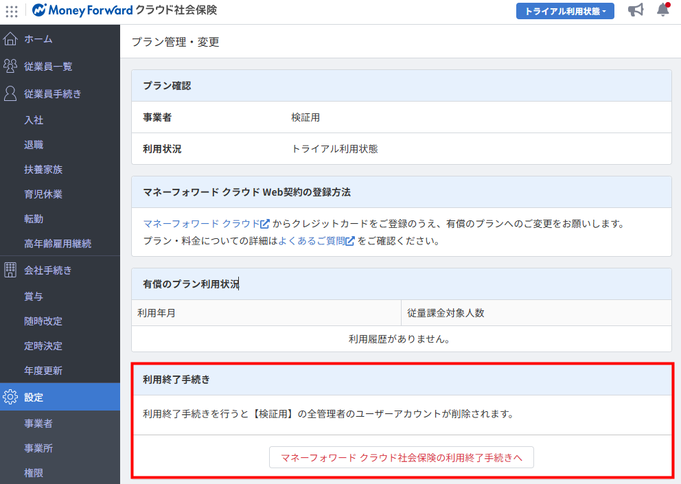Click the home icon in sidebar

click(10, 38)
